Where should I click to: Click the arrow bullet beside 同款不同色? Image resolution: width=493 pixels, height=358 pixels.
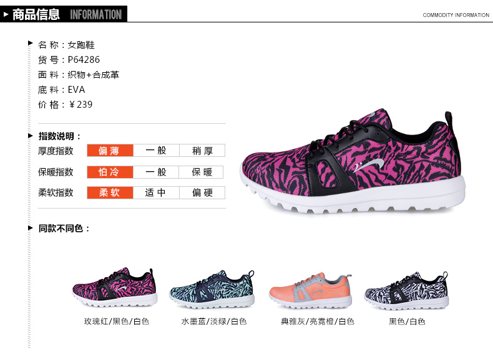(31, 228)
